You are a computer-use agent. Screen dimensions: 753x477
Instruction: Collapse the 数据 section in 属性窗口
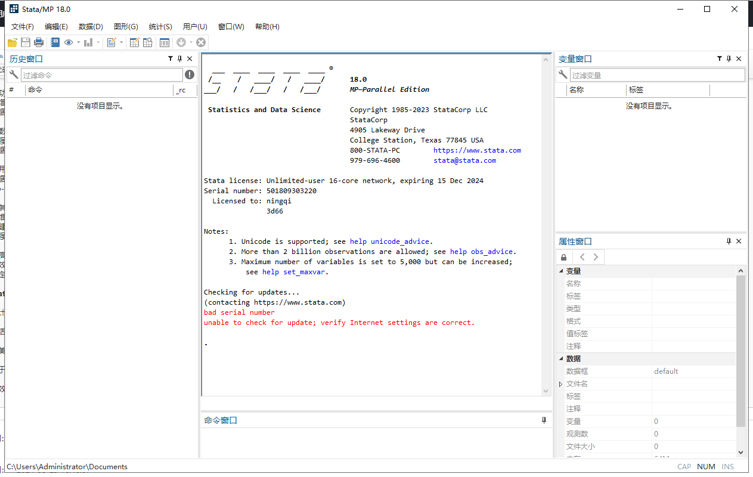(560, 358)
